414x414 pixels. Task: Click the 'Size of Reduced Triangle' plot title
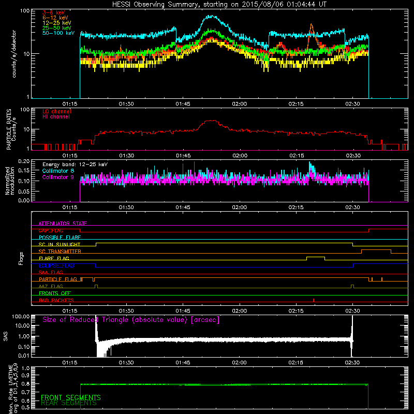pos(131,320)
